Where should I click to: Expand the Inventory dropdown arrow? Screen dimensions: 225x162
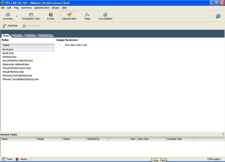17,16
